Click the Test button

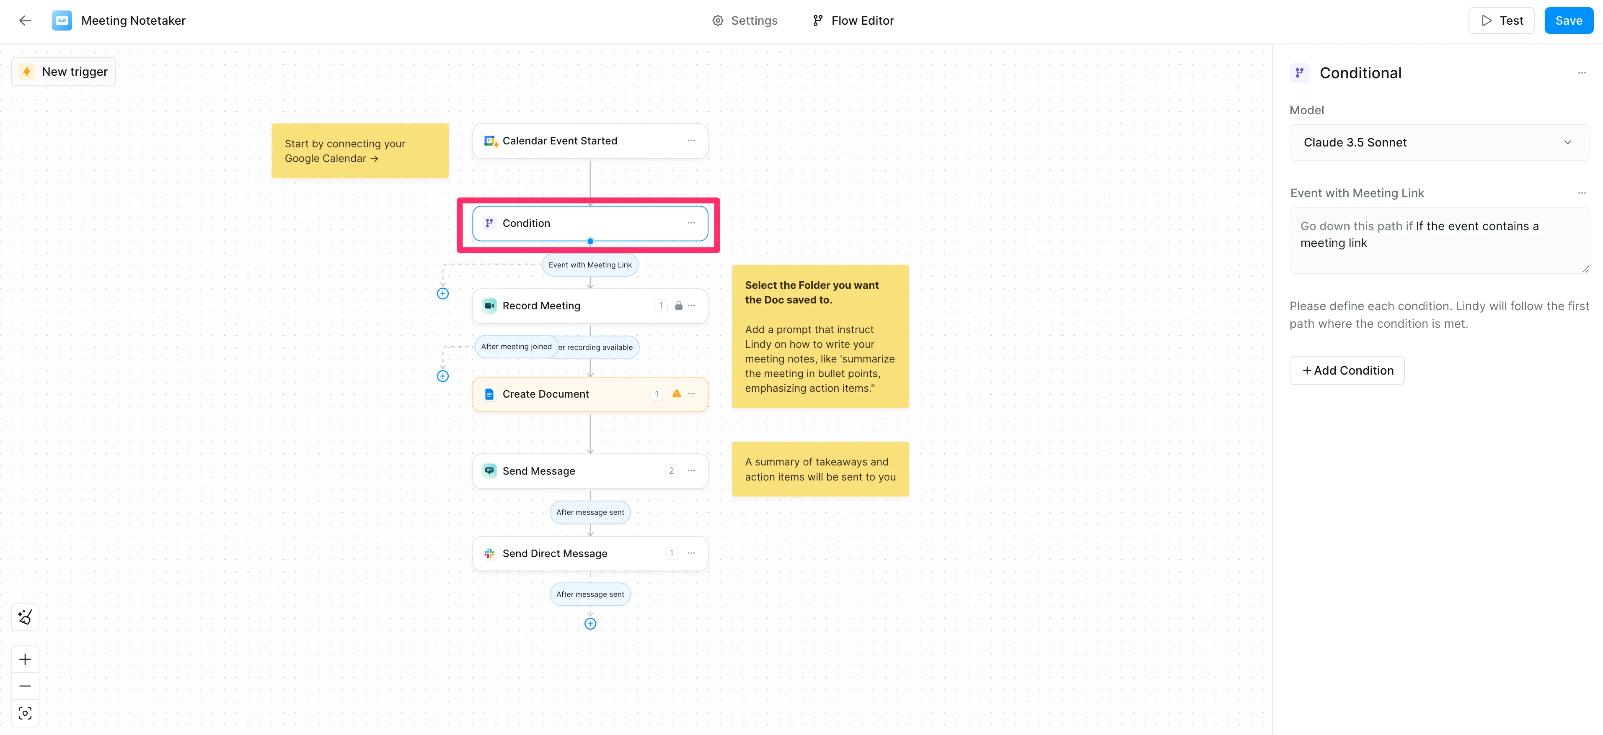1501,21
